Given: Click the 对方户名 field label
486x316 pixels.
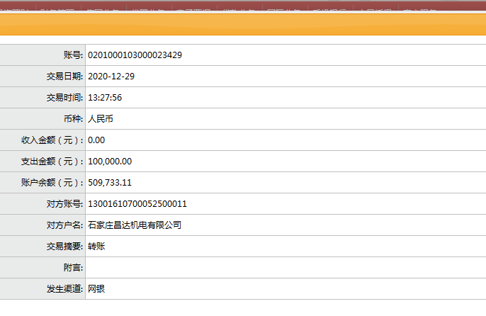Looking at the screenshot, I should pyautogui.click(x=64, y=225).
